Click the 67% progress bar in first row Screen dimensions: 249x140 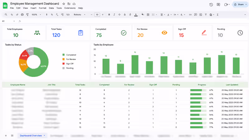coord(198,90)
